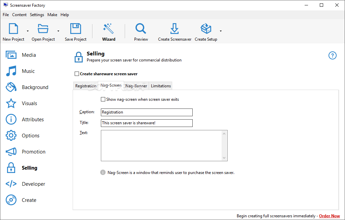
Task: Click the New Project toolbar icon
Action: pyautogui.click(x=13, y=29)
